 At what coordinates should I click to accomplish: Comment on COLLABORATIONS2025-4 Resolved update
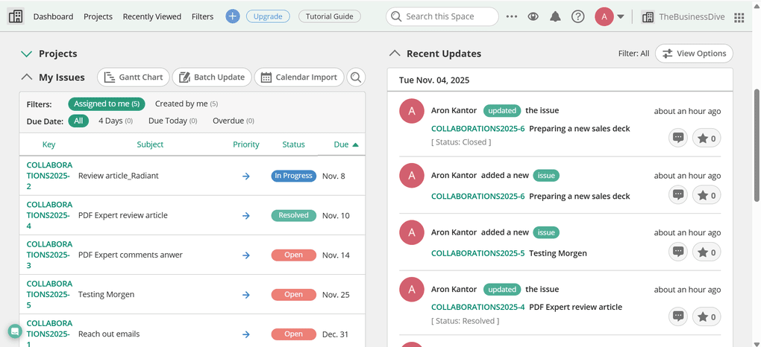[x=678, y=316]
